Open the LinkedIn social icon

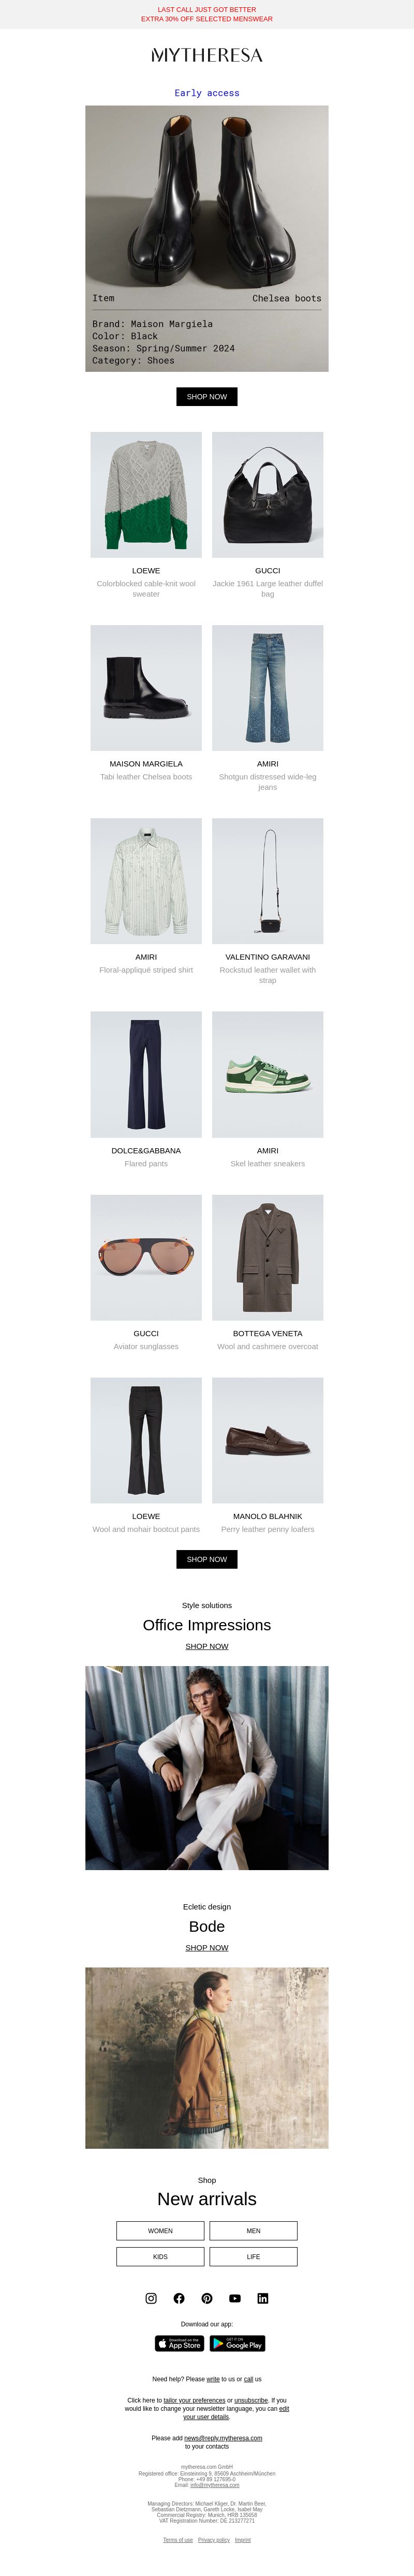tap(263, 2298)
